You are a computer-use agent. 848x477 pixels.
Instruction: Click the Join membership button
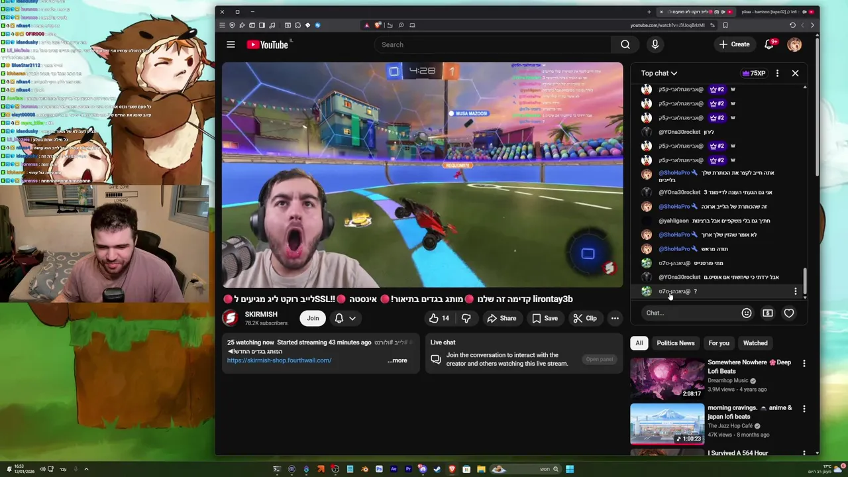tap(313, 318)
